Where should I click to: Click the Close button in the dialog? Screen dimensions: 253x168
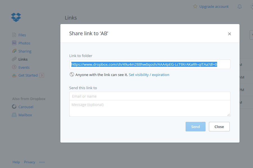pyautogui.click(x=219, y=126)
